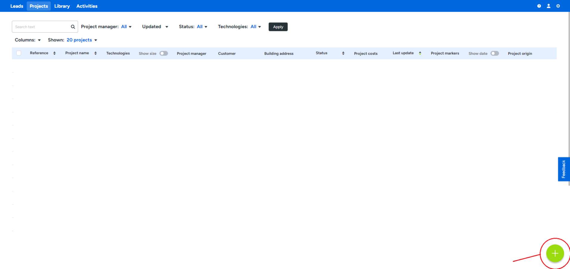The width and height of the screenshot is (570, 269).
Task: Click the search magnifier icon
Action: click(x=73, y=27)
